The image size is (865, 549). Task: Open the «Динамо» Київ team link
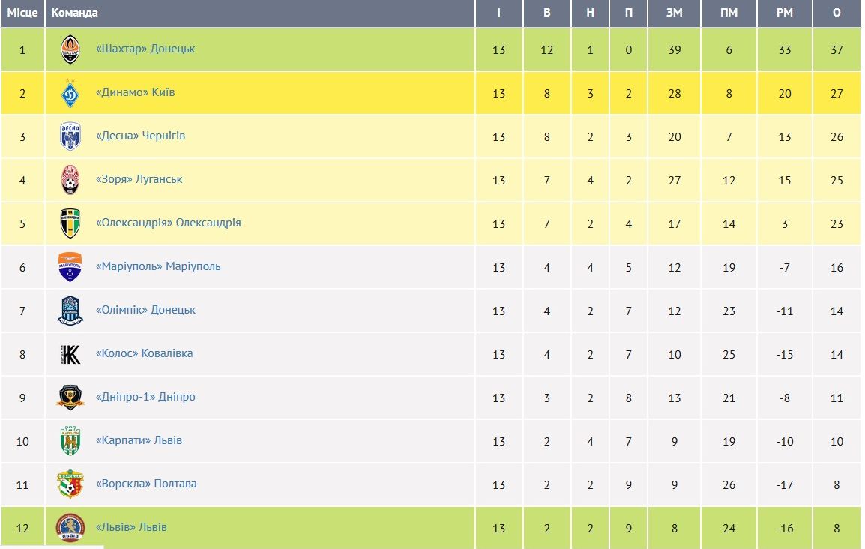pyautogui.click(x=136, y=92)
